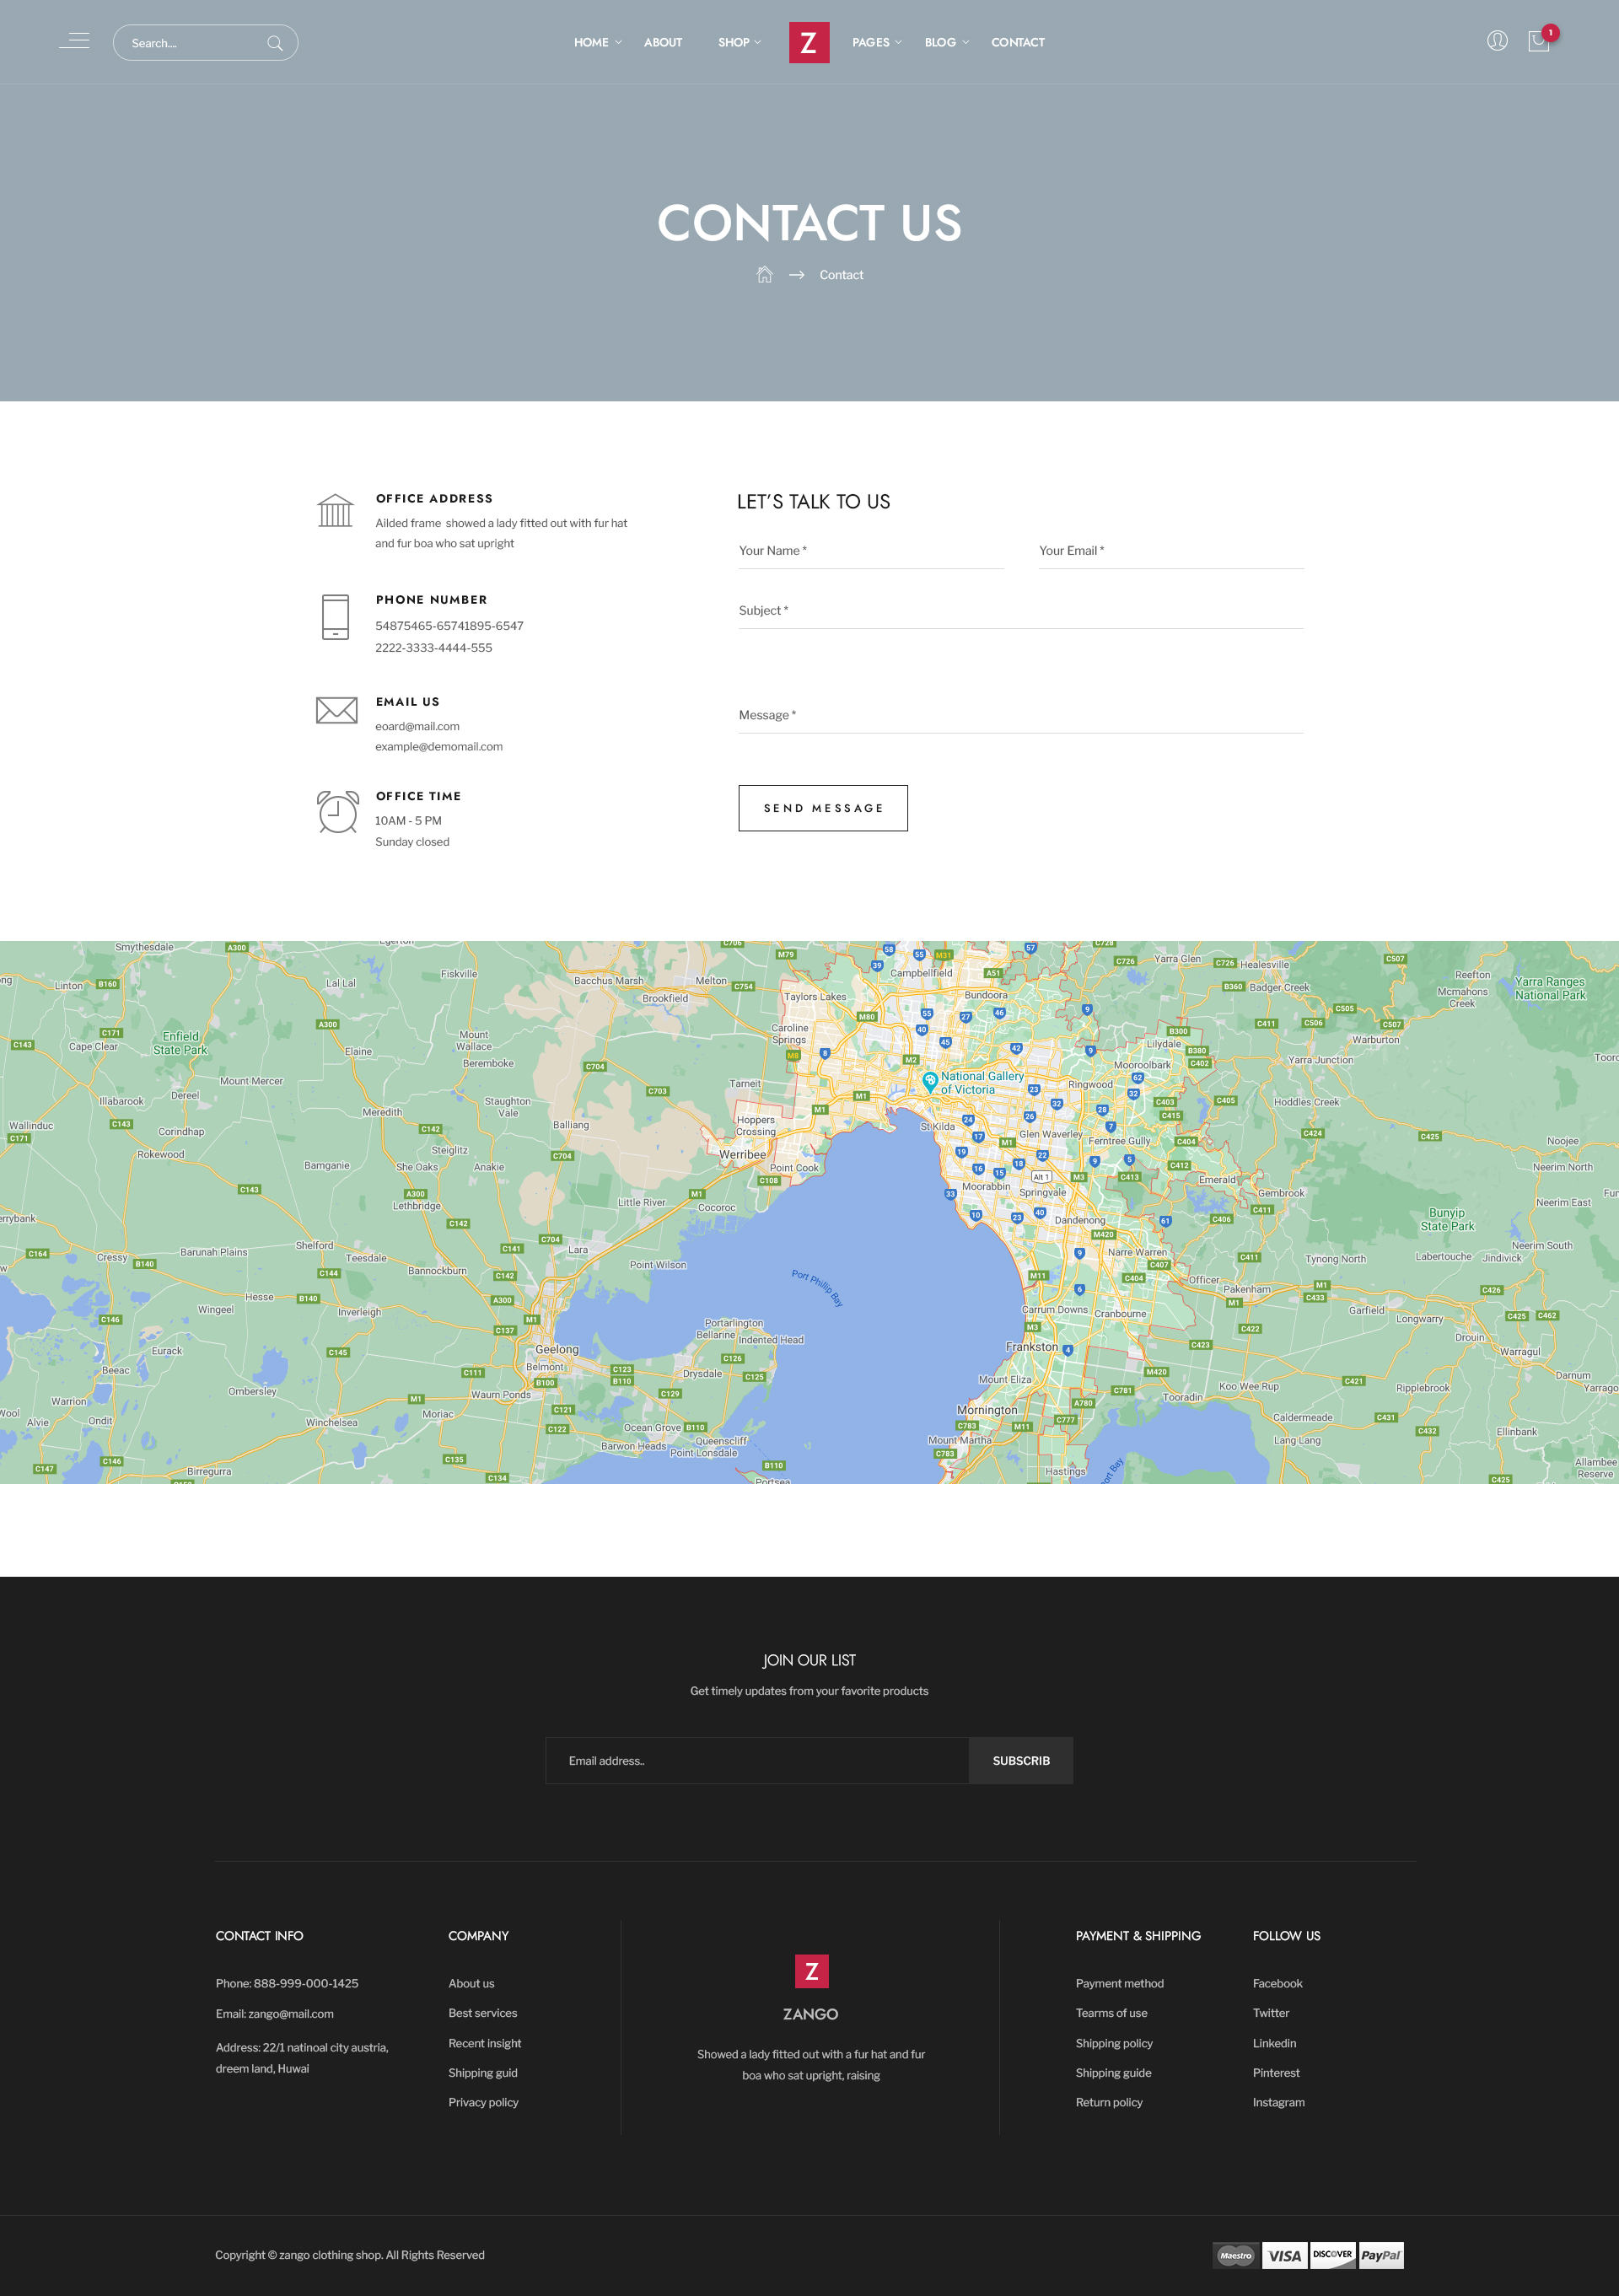
Task: Go to the Contact menu item
Action: (1017, 43)
